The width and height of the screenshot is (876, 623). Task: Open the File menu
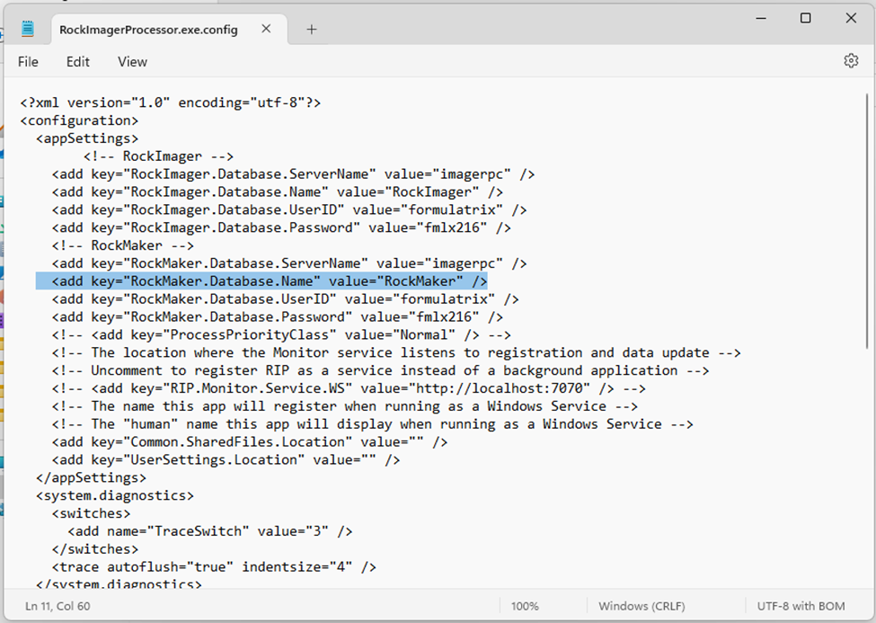pos(28,61)
